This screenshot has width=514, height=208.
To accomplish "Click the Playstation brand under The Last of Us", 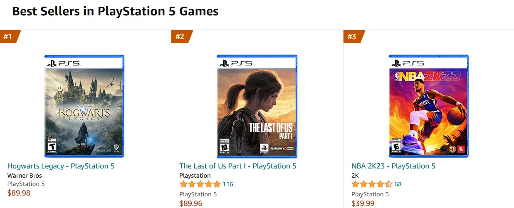I will [x=195, y=176].
